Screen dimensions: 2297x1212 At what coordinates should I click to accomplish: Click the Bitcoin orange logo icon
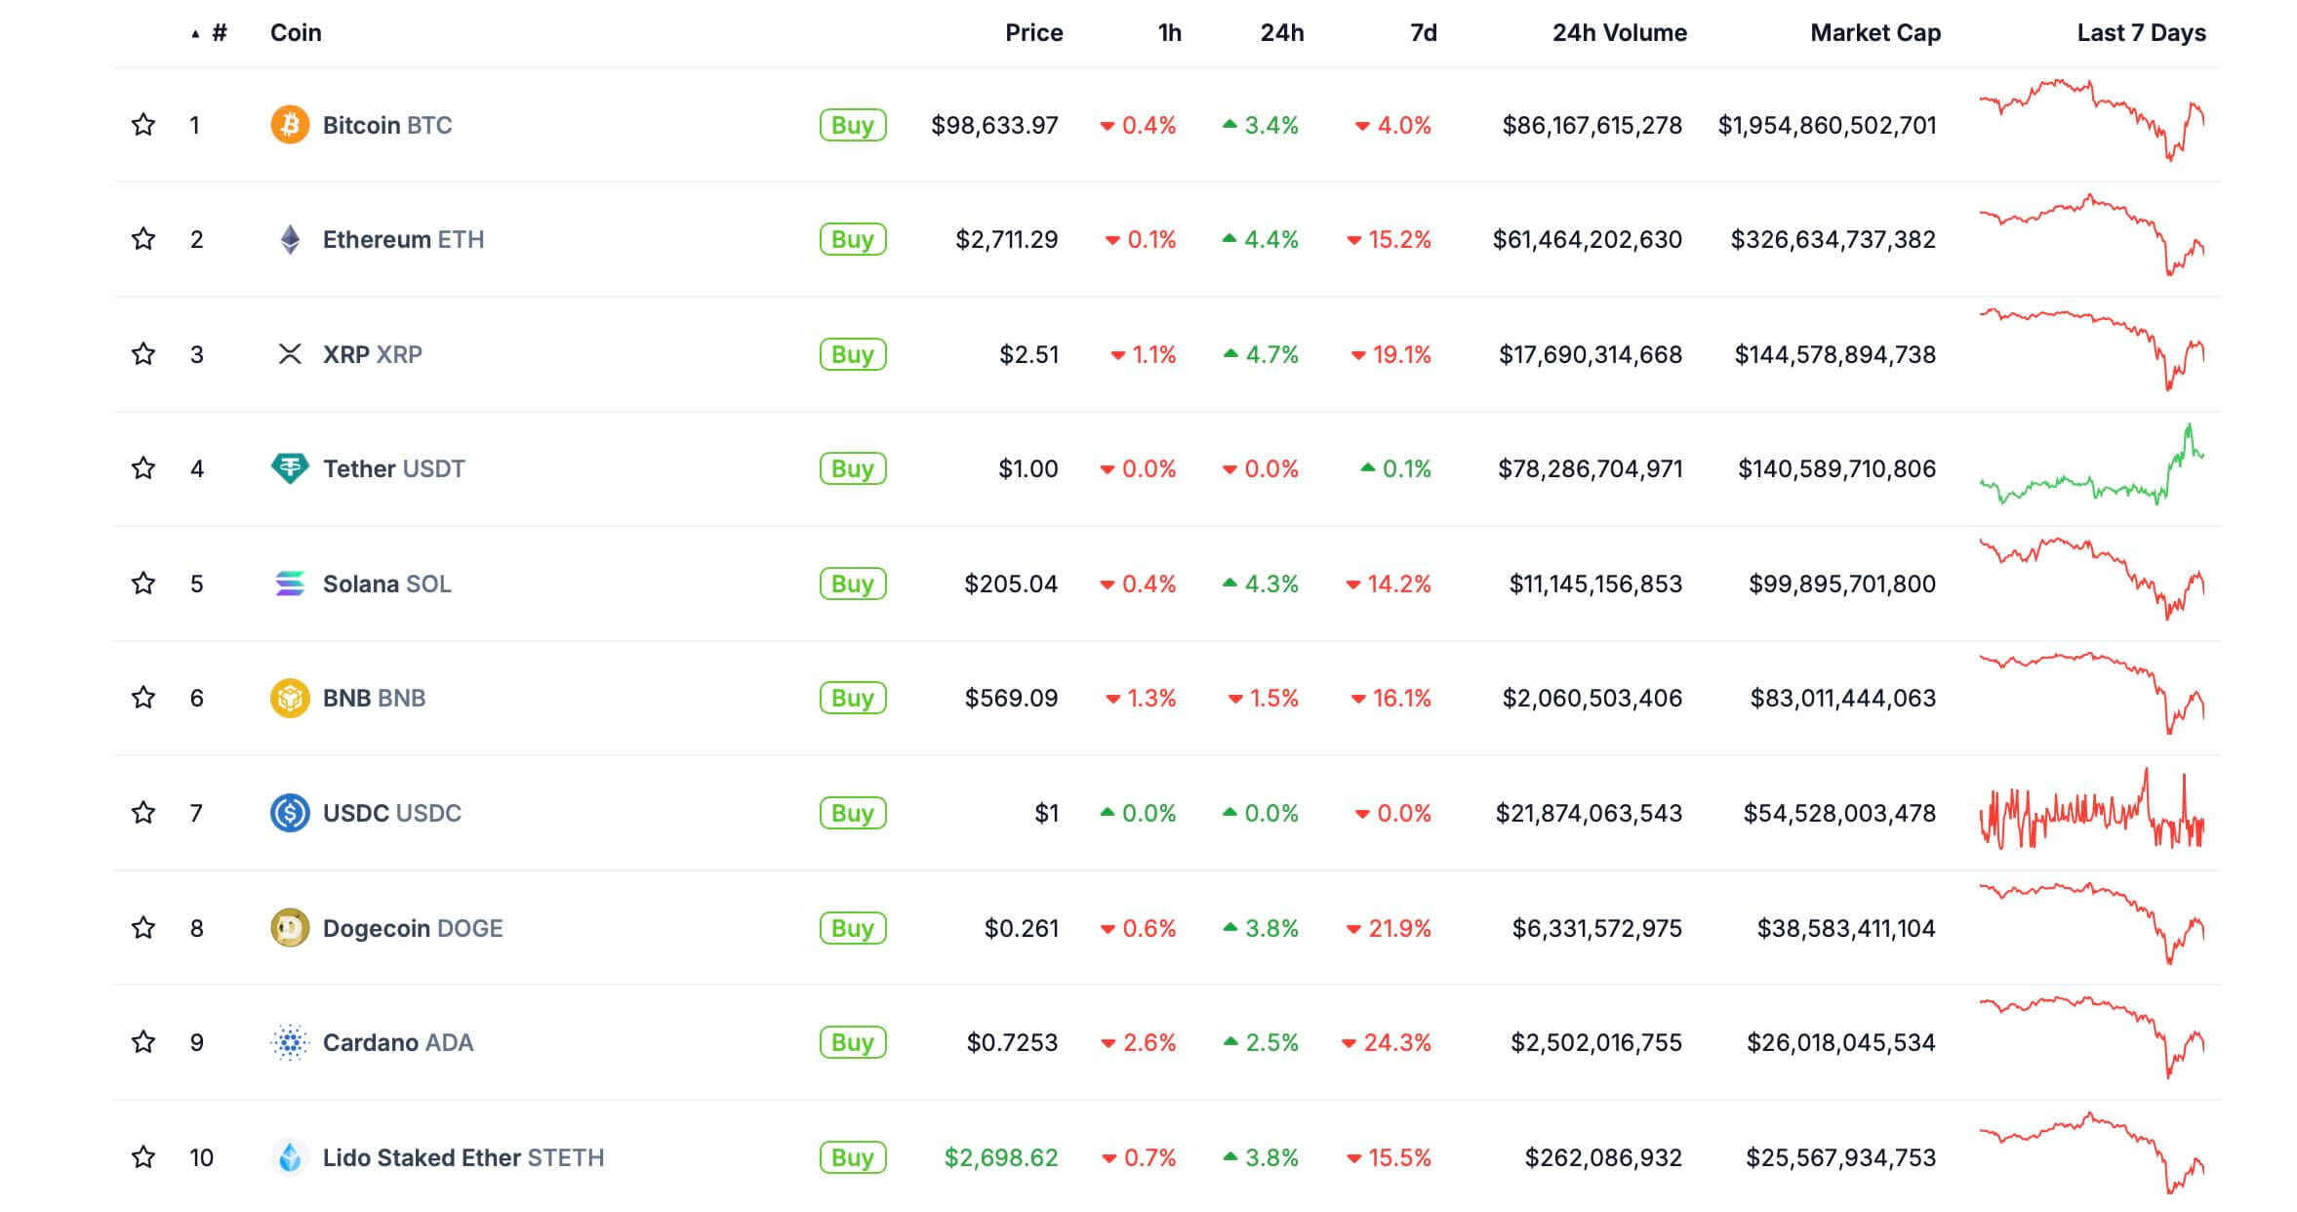click(x=290, y=125)
